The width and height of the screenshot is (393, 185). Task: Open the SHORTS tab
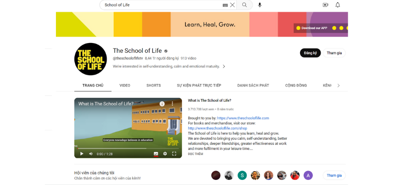(154, 86)
